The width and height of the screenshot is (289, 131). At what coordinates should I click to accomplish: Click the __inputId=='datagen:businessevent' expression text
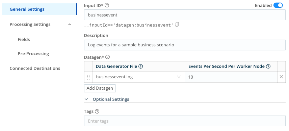pyautogui.click(x=129, y=25)
